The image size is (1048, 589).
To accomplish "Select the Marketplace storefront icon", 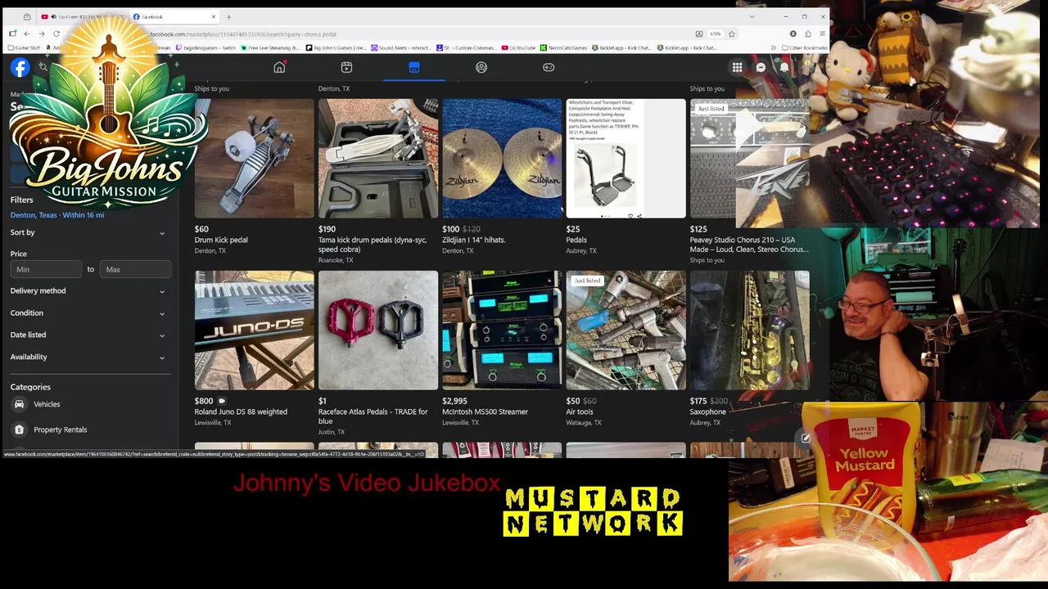I will tap(414, 67).
